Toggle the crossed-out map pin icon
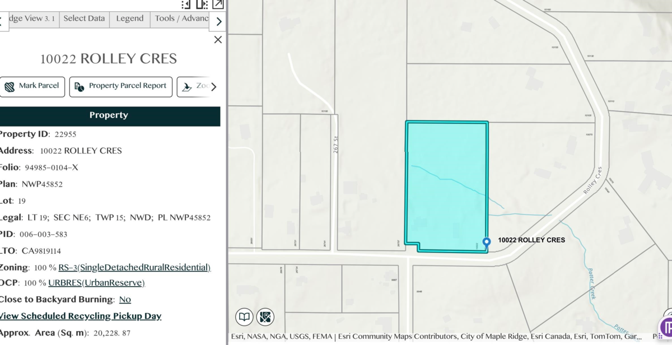This screenshot has height=345, width=672. tap(265, 317)
